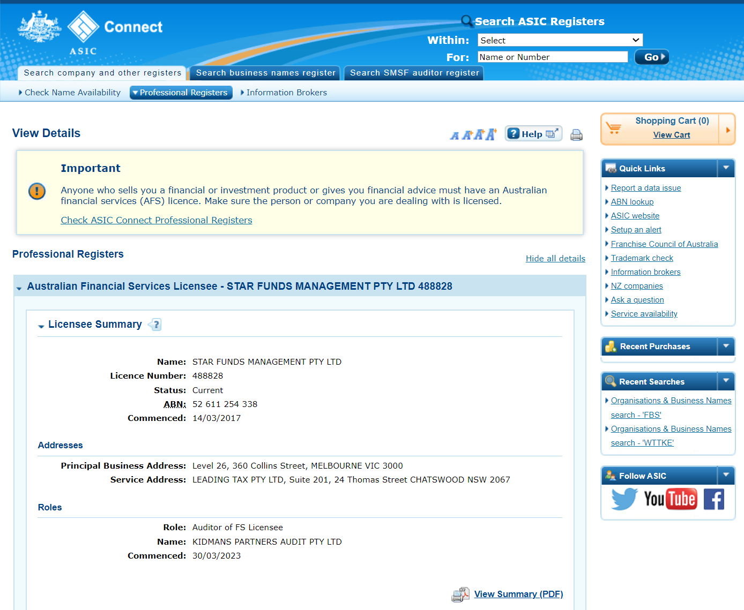744x610 pixels.
Task: Open the Trademark check link
Action: point(642,258)
